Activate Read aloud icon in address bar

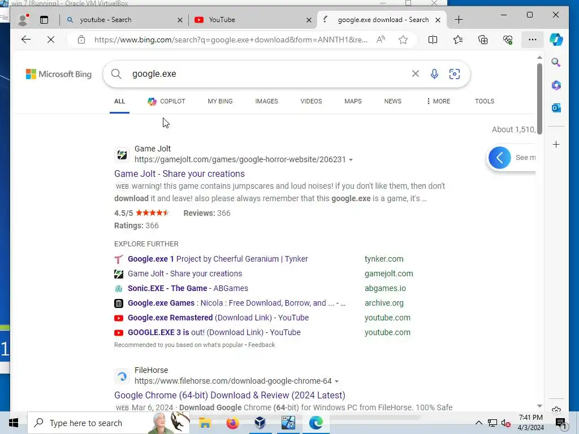381,40
